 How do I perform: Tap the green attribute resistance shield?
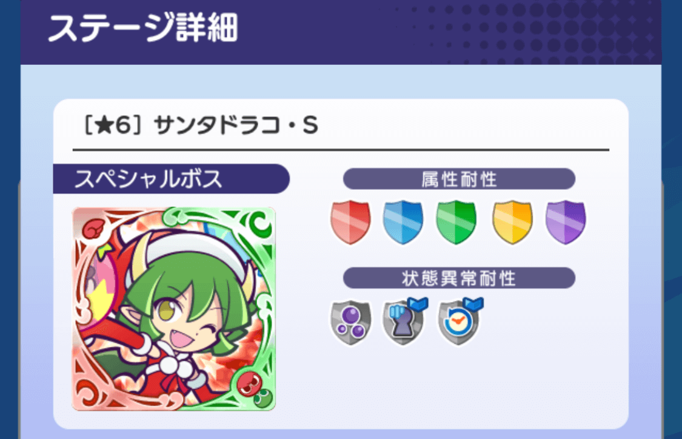pos(456,223)
